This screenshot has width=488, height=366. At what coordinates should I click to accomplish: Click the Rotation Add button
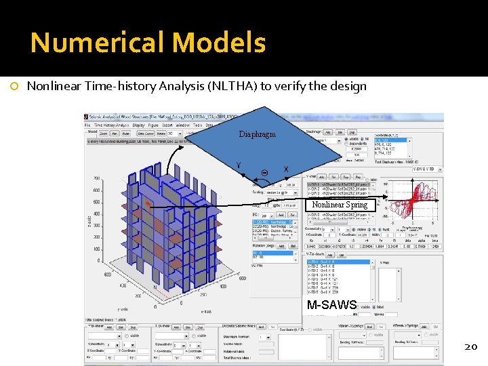click(281, 246)
